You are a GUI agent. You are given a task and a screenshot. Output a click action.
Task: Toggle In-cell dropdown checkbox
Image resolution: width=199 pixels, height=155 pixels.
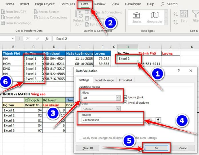point(125,102)
